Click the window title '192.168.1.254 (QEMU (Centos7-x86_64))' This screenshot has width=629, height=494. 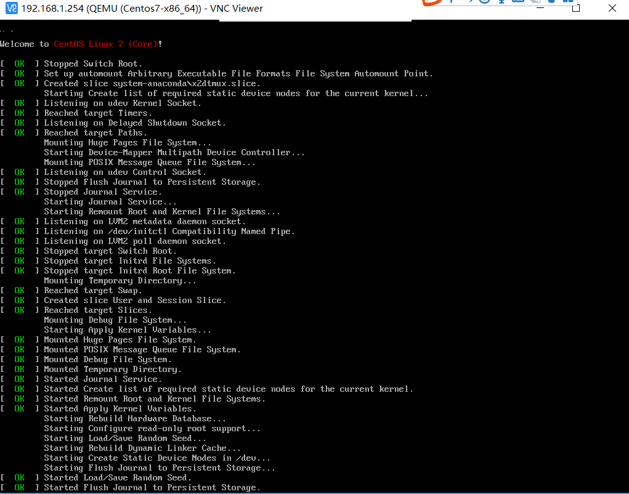point(112,9)
